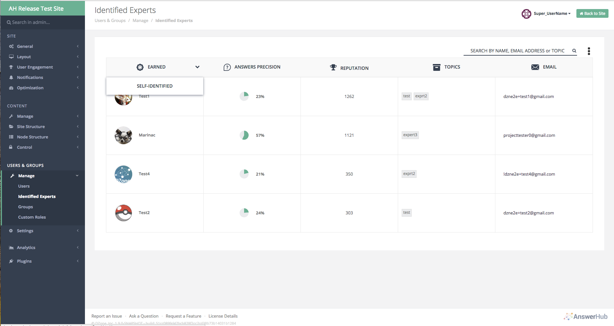
Task: Click the AH Release Test Site title
Action: [x=36, y=9]
